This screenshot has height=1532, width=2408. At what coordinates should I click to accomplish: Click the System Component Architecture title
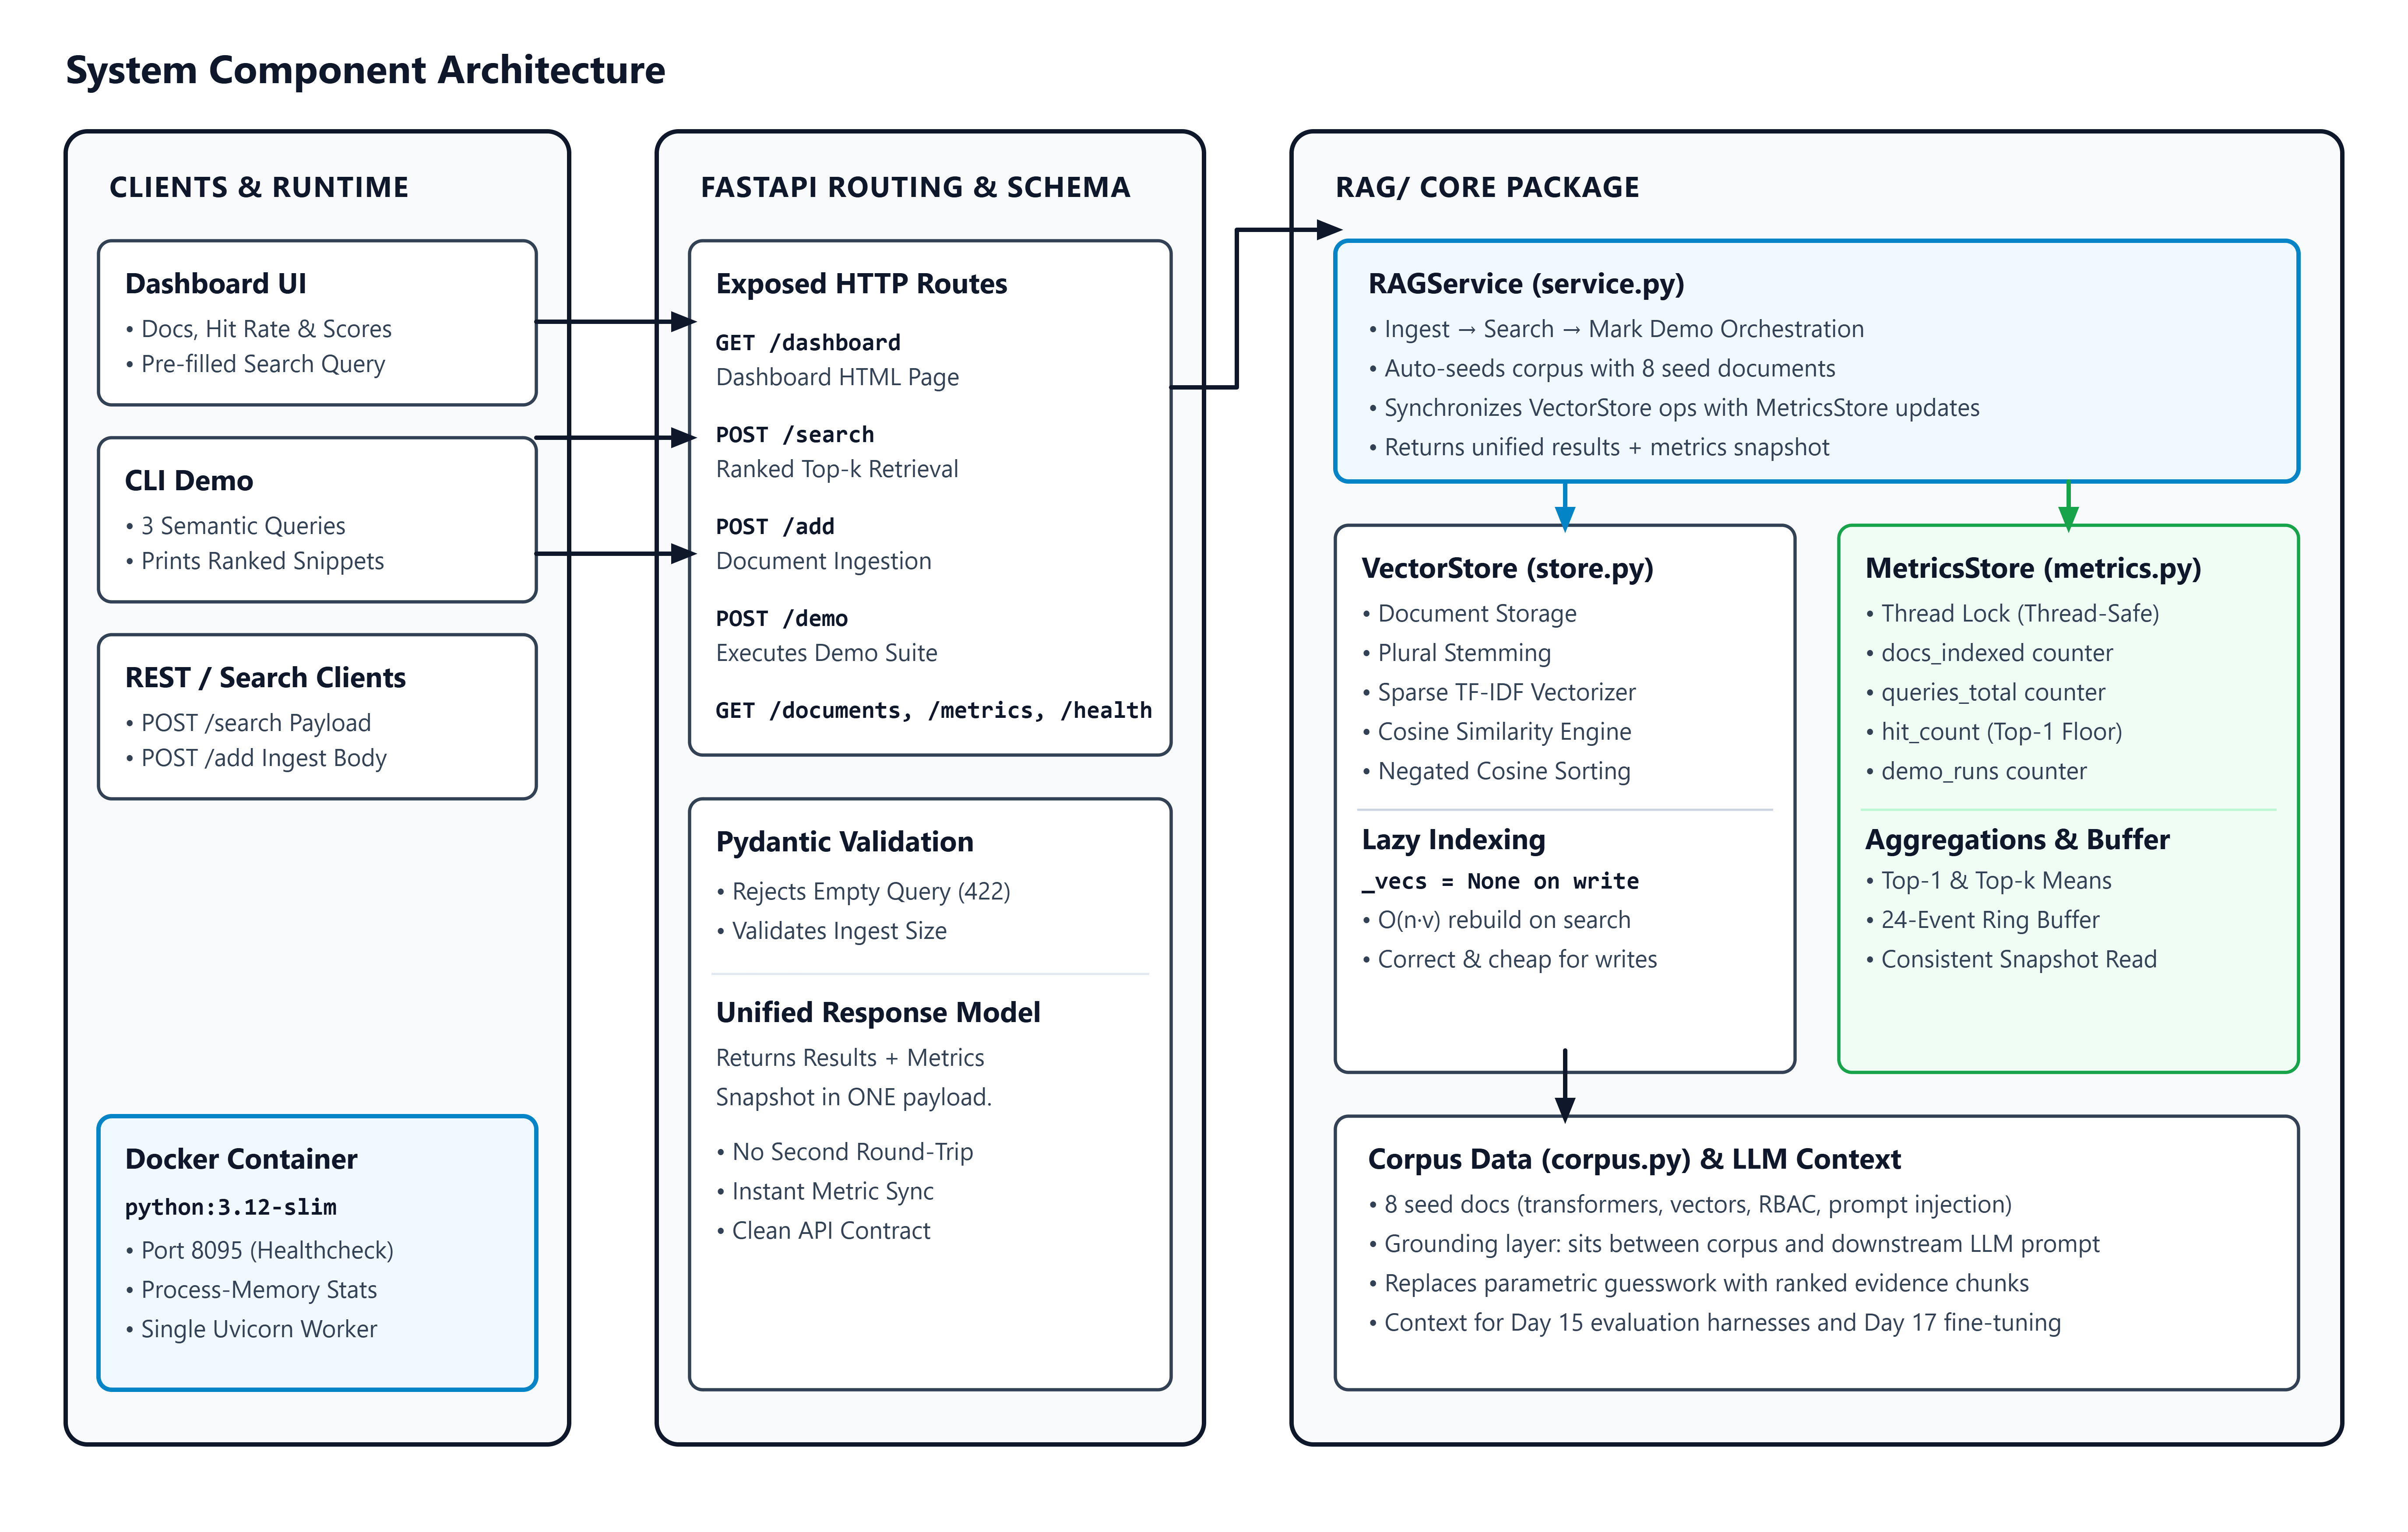(365, 70)
